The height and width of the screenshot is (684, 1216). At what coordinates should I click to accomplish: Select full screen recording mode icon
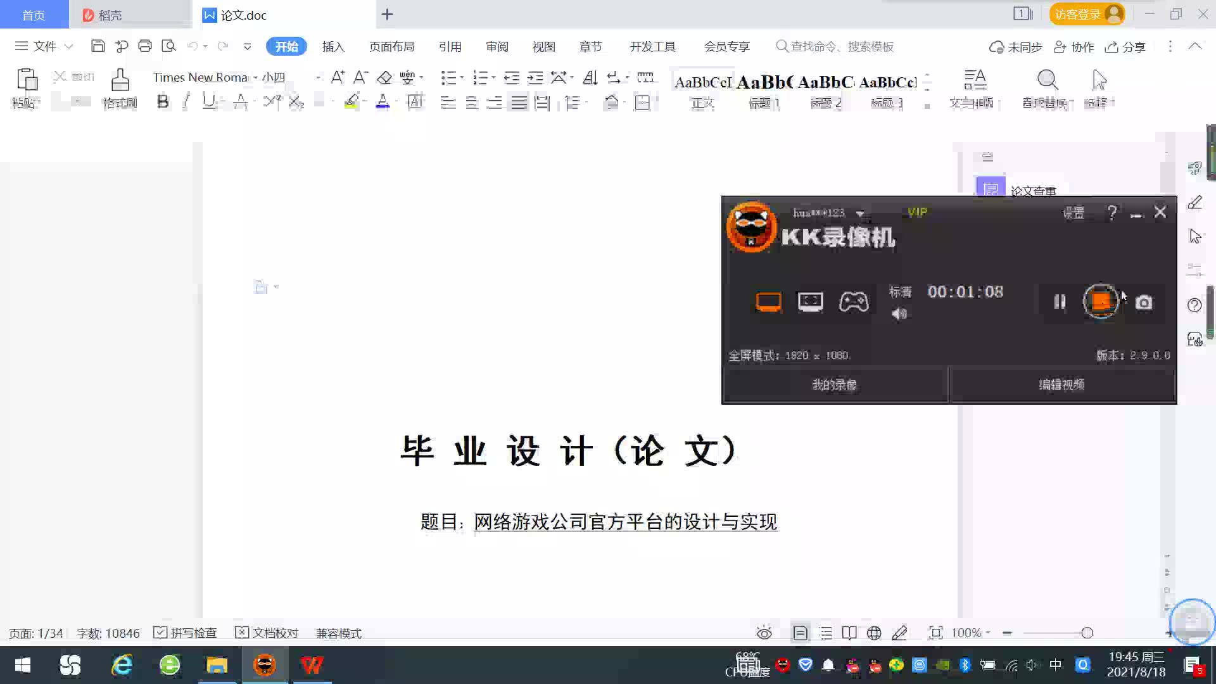pos(768,302)
